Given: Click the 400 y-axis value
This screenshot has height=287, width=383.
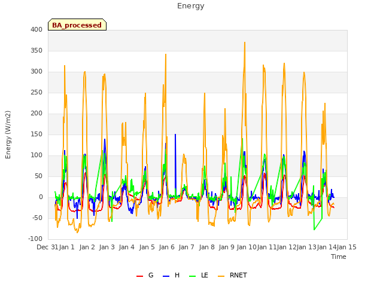Looking at the screenshot, I should pos(37,29).
